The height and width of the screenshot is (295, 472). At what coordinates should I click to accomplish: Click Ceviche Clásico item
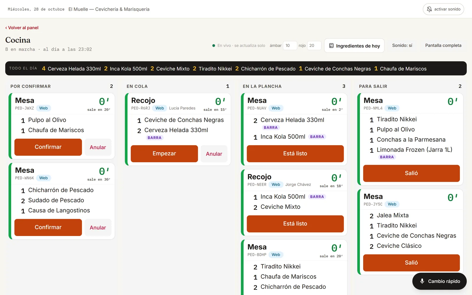pyautogui.click(x=399, y=246)
